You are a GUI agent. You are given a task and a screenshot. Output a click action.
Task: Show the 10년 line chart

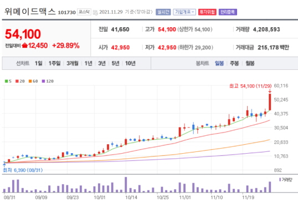click(130, 63)
